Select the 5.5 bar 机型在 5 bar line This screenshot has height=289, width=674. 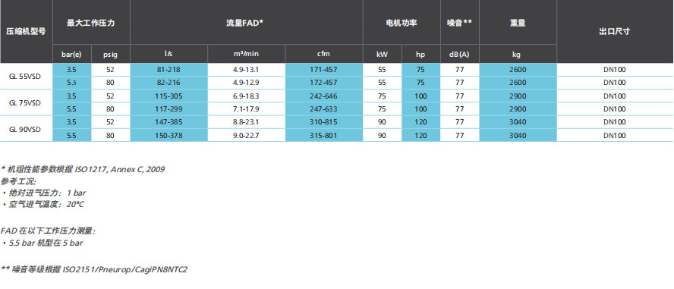pyautogui.click(x=43, y=243)
